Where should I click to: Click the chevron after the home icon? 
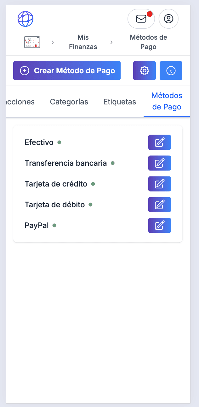(53, 42)
